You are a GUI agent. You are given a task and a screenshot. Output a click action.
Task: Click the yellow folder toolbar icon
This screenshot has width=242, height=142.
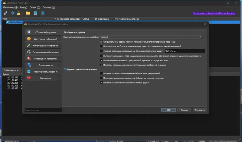pos(28,13)
